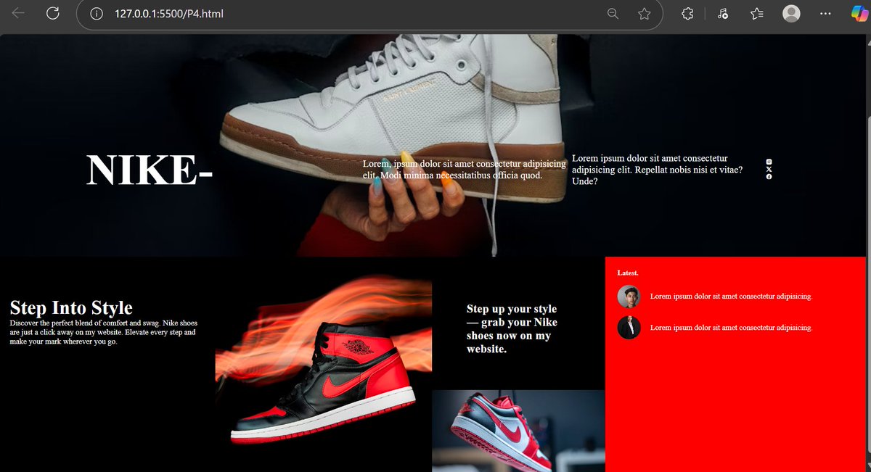
Task: Click 'Modi minima necessitatibus' paragraph
Action: click(x=464, y=170)
